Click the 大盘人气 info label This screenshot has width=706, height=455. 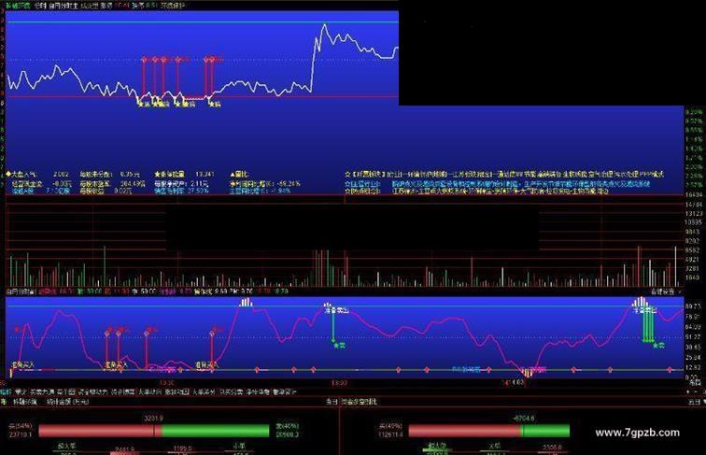[25, 175]
